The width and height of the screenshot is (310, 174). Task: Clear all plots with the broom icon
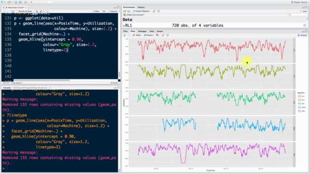(163, 35)
